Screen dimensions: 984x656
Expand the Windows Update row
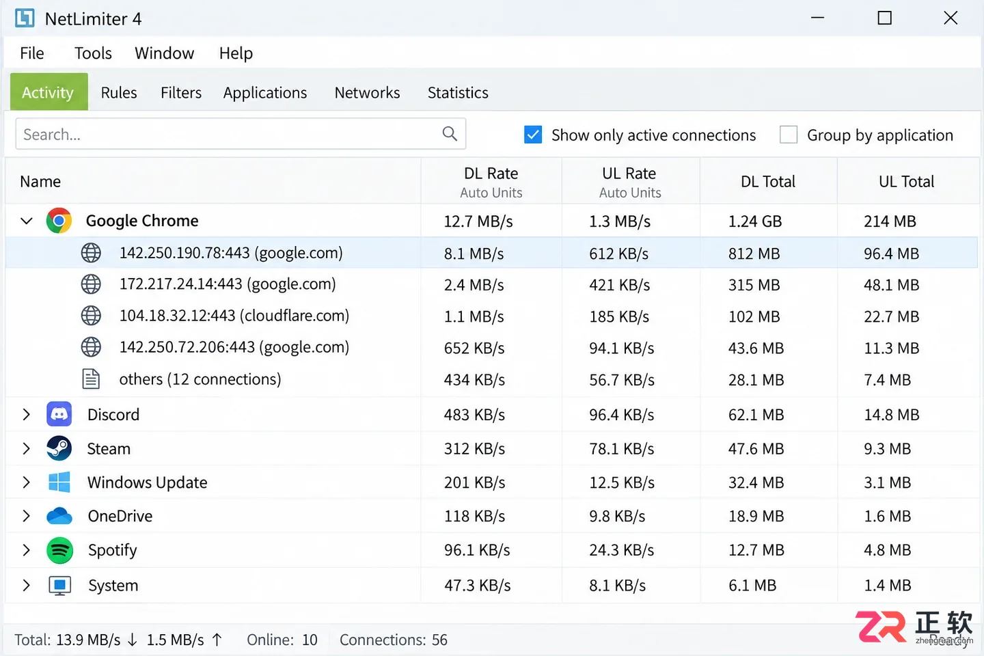[x=27, y=482]
